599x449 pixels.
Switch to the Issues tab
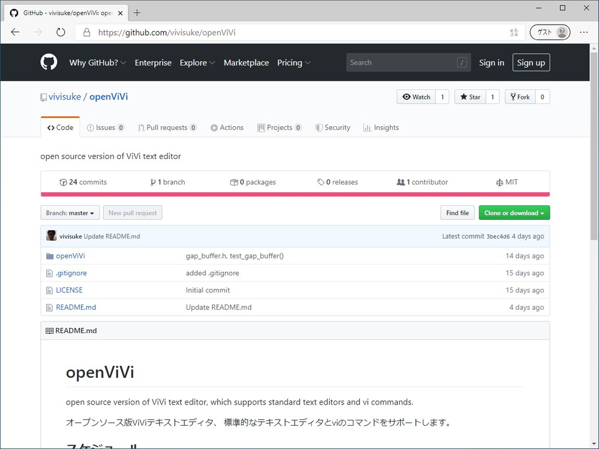105,127
